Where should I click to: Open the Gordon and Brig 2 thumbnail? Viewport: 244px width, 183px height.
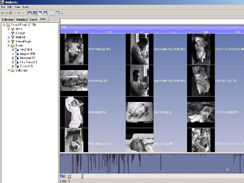140,49
